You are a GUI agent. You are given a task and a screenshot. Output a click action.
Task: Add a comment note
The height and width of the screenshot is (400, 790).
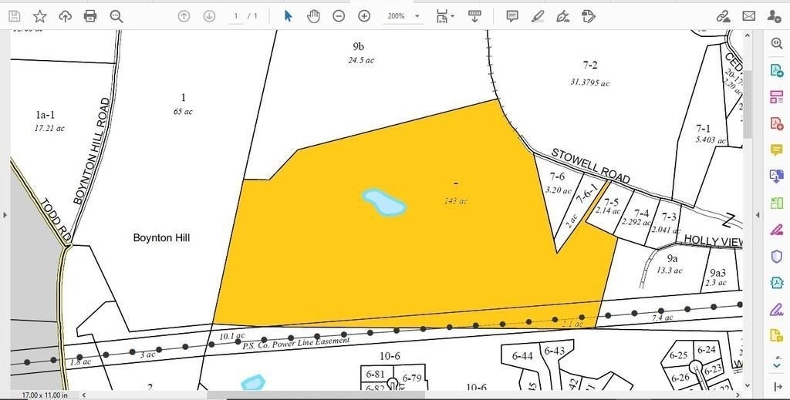512,16
